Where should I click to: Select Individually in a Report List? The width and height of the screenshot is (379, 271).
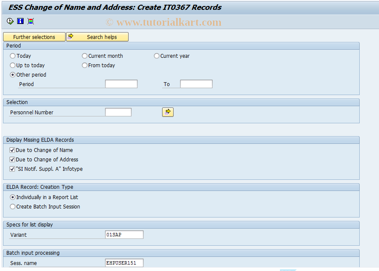coord(12,197)
